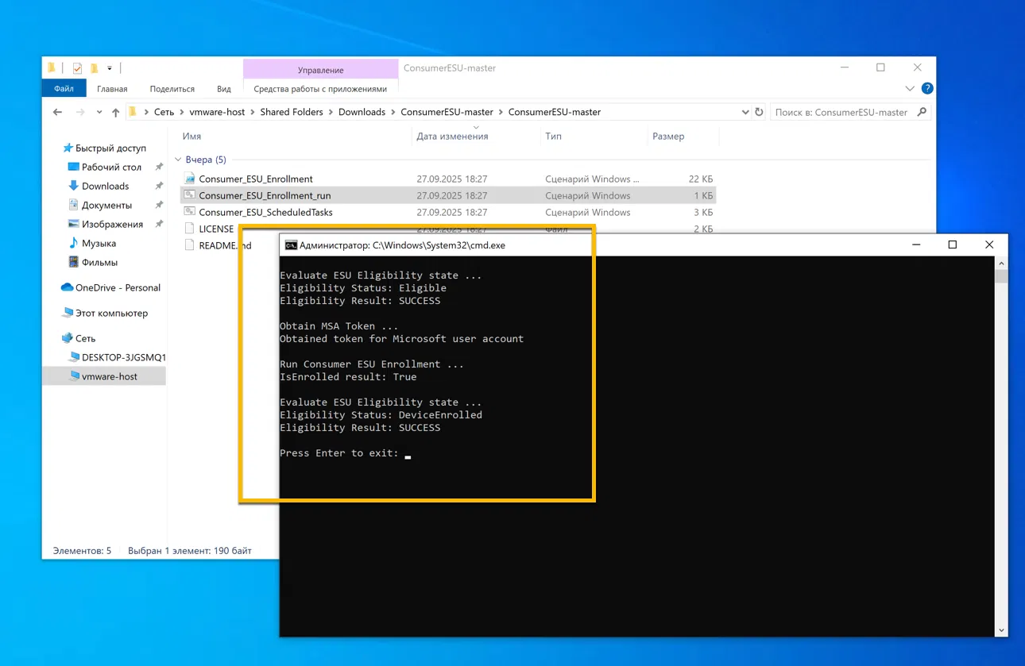1025x666 pixels.
Task: Sort files by the Дата изменения column
Action: [452, 137]
